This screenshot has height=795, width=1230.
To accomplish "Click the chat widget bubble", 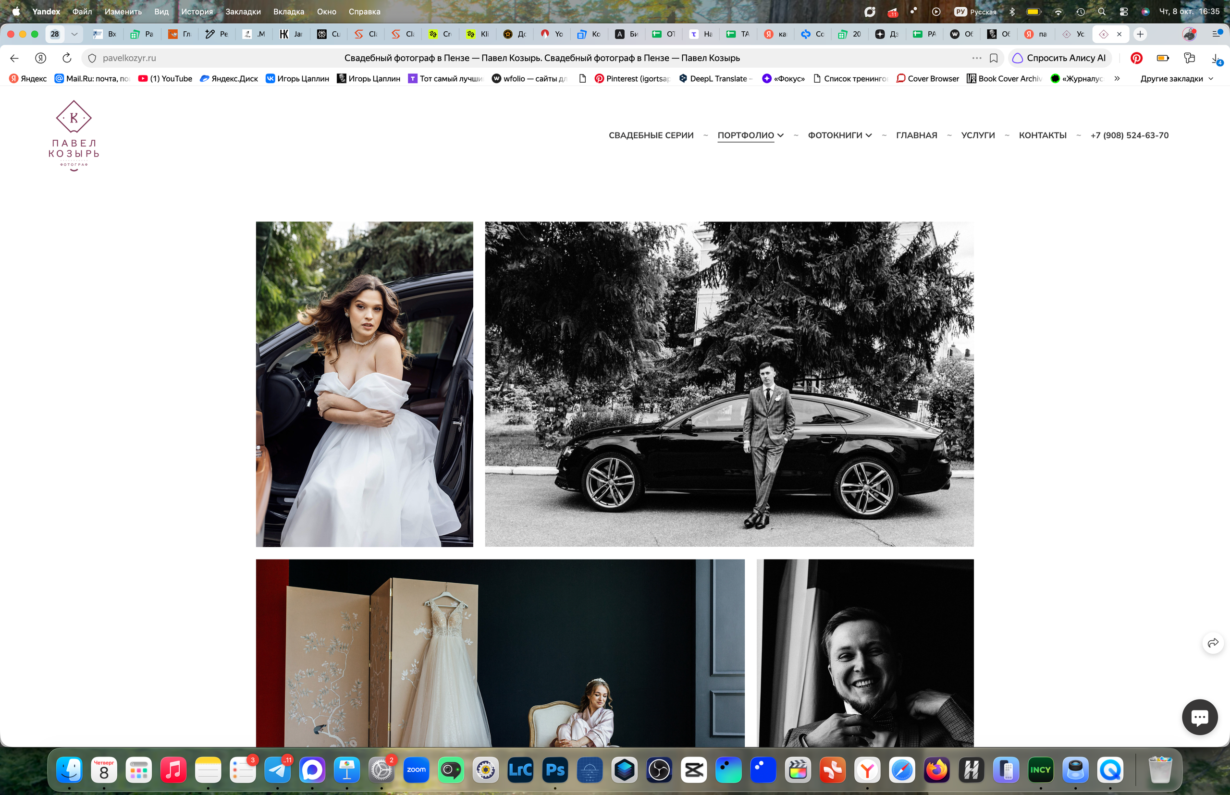I will [x=1200, y=717].
